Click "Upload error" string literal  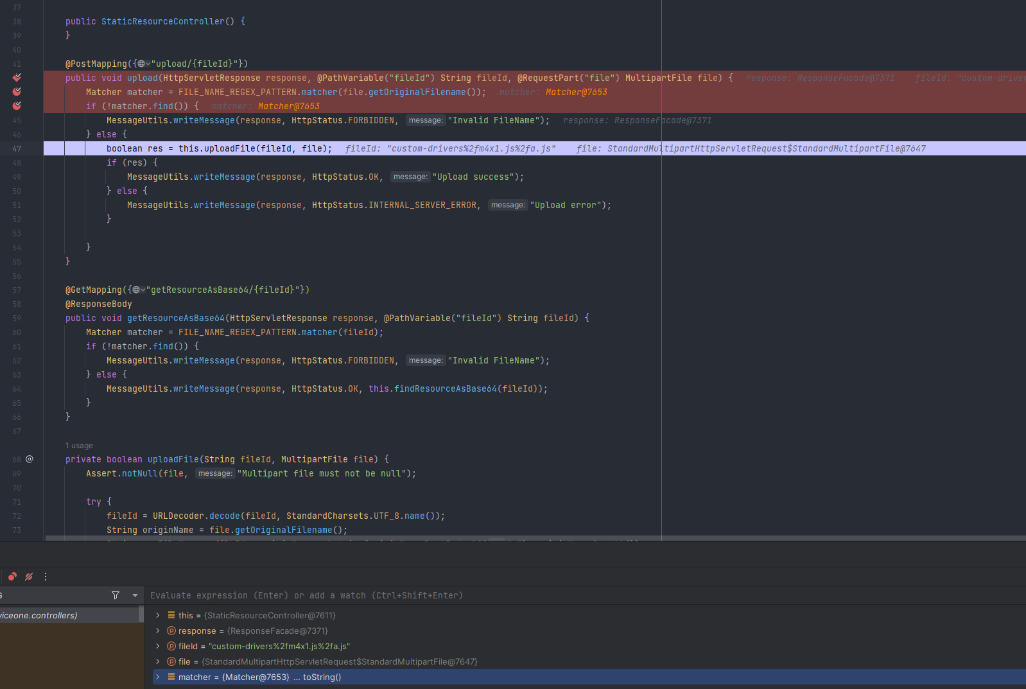pos(566,205)
